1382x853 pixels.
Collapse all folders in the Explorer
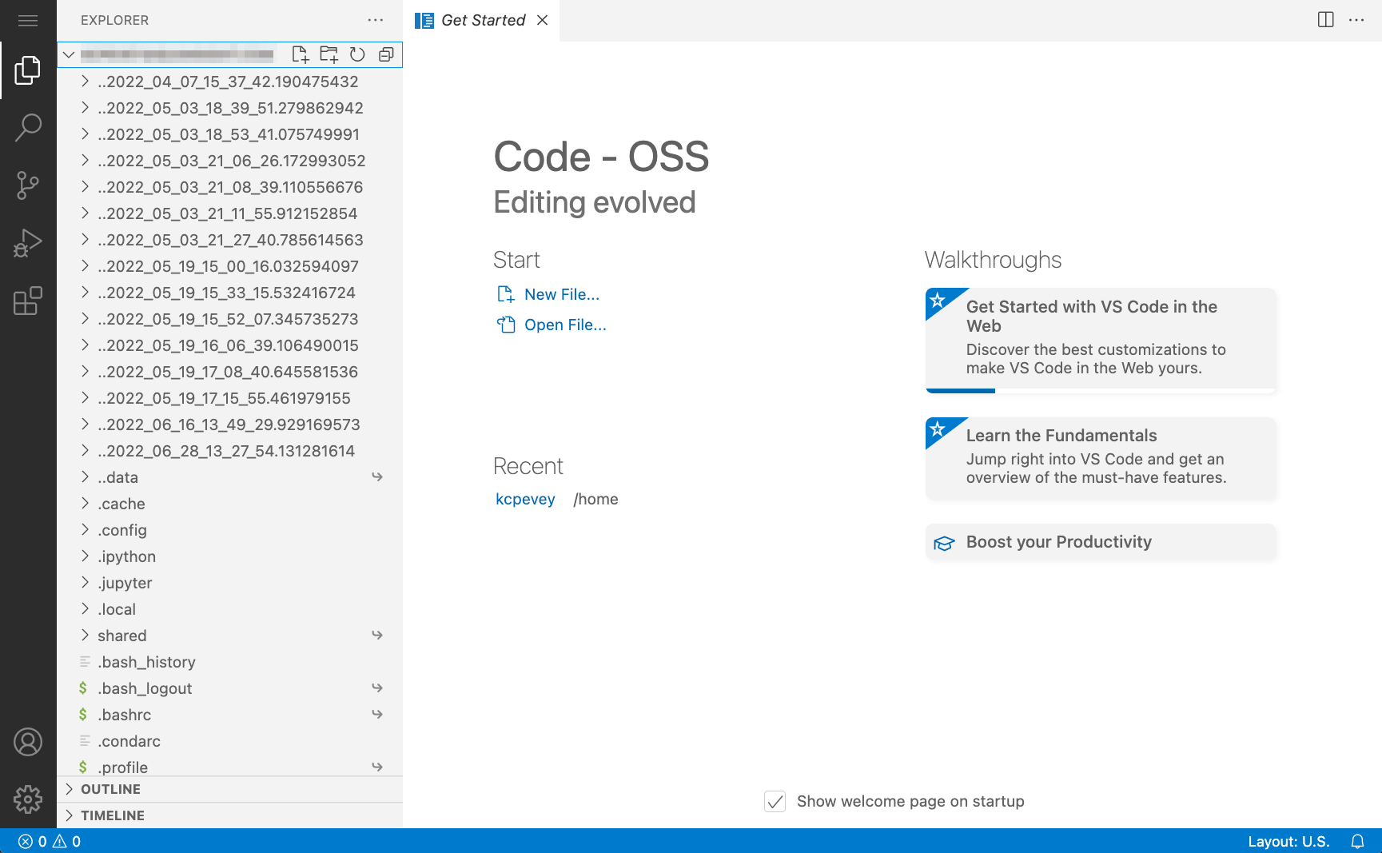(x=386, y=54)
